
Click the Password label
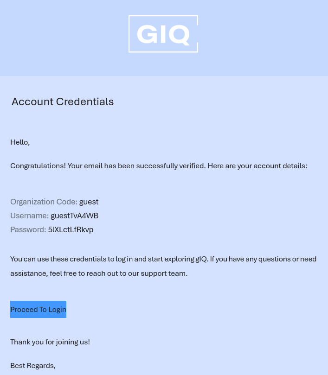pos(28,230)
